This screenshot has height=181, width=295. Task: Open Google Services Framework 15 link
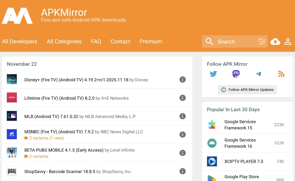click(240, 125)
